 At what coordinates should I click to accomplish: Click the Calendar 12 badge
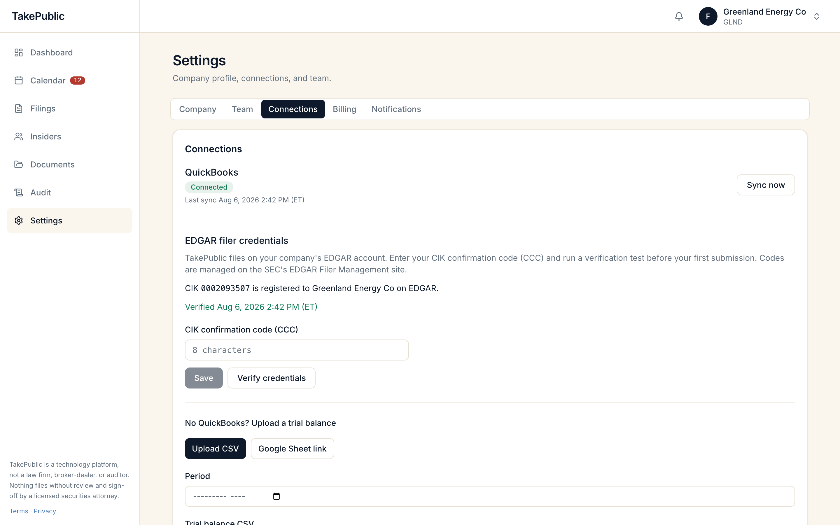[77, 80]
